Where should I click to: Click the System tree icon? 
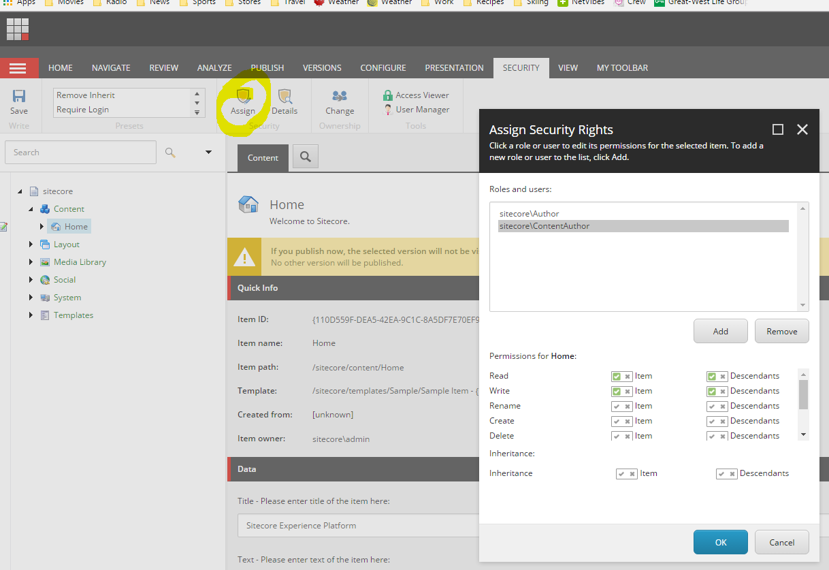pyautogui.click(x=45, y=298)
